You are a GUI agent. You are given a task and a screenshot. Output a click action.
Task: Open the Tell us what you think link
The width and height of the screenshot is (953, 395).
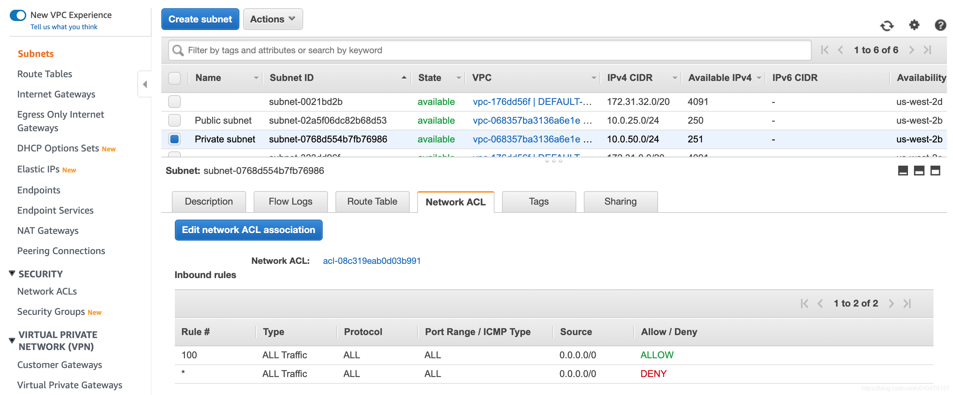64,27
